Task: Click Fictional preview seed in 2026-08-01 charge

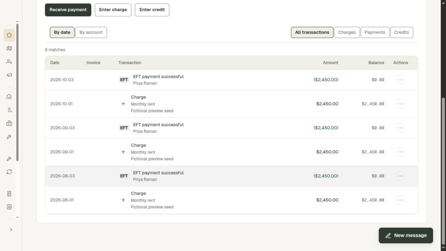Action: click(152, 207)
